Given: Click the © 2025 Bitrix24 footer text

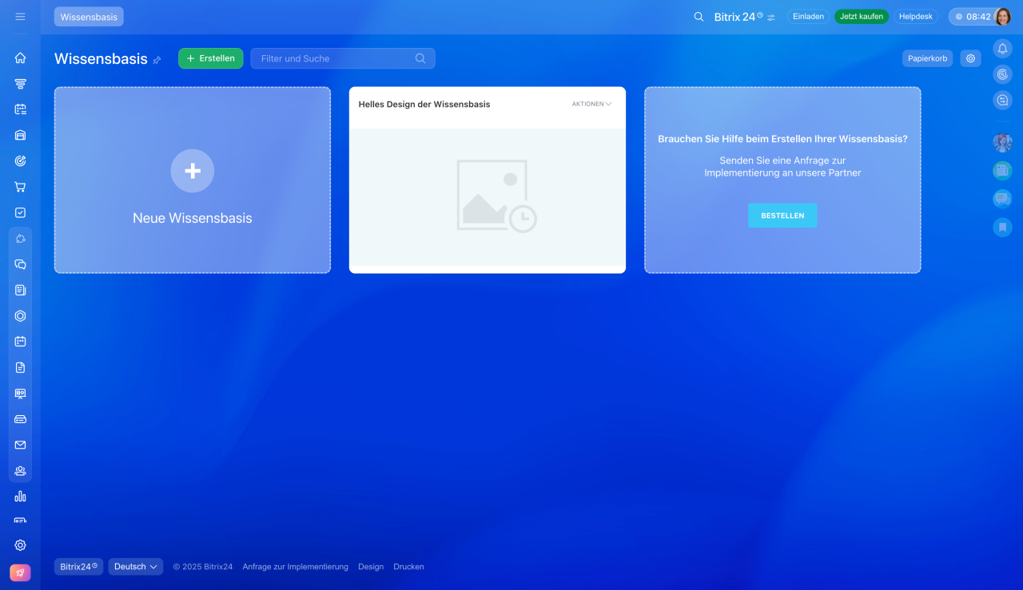Looking at the screenshot, I should [x=203, y=567].
